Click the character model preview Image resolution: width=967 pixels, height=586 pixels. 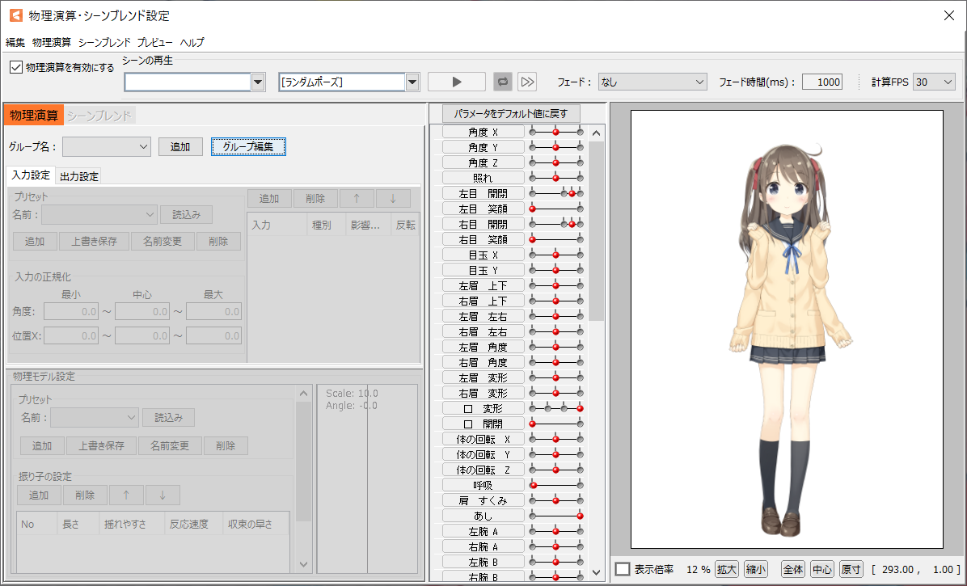pyautogui.click(x=787, y=330)
